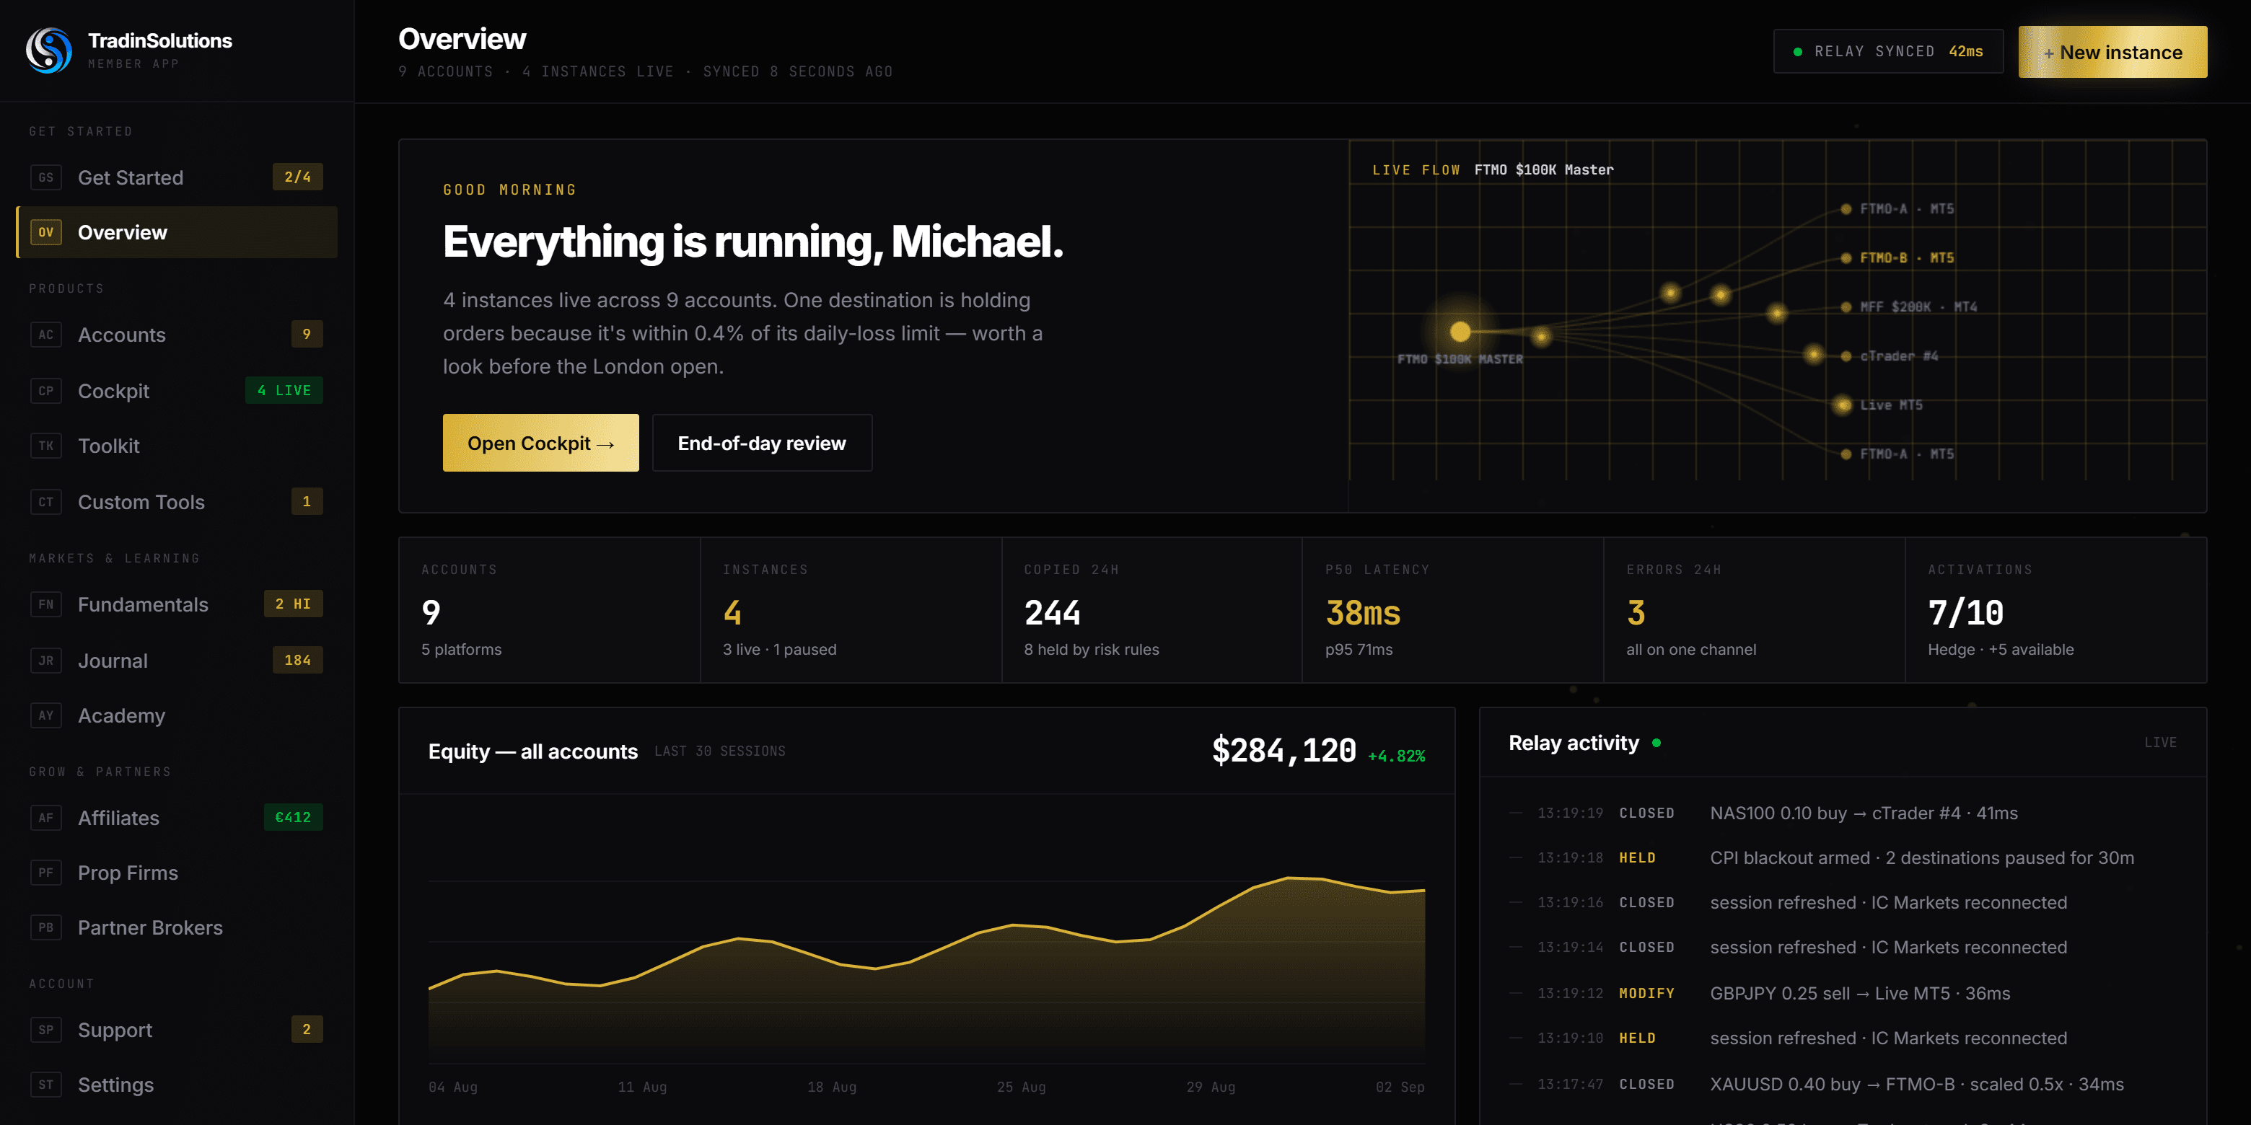
Task: Open the Support section
Action: [x=177, y=1030]
